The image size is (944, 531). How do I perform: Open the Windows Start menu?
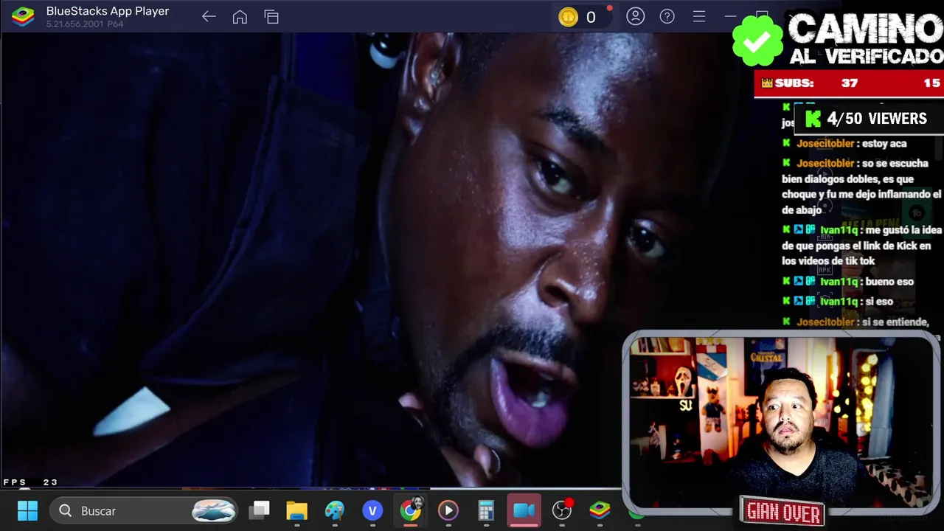[x=27, y=510]
